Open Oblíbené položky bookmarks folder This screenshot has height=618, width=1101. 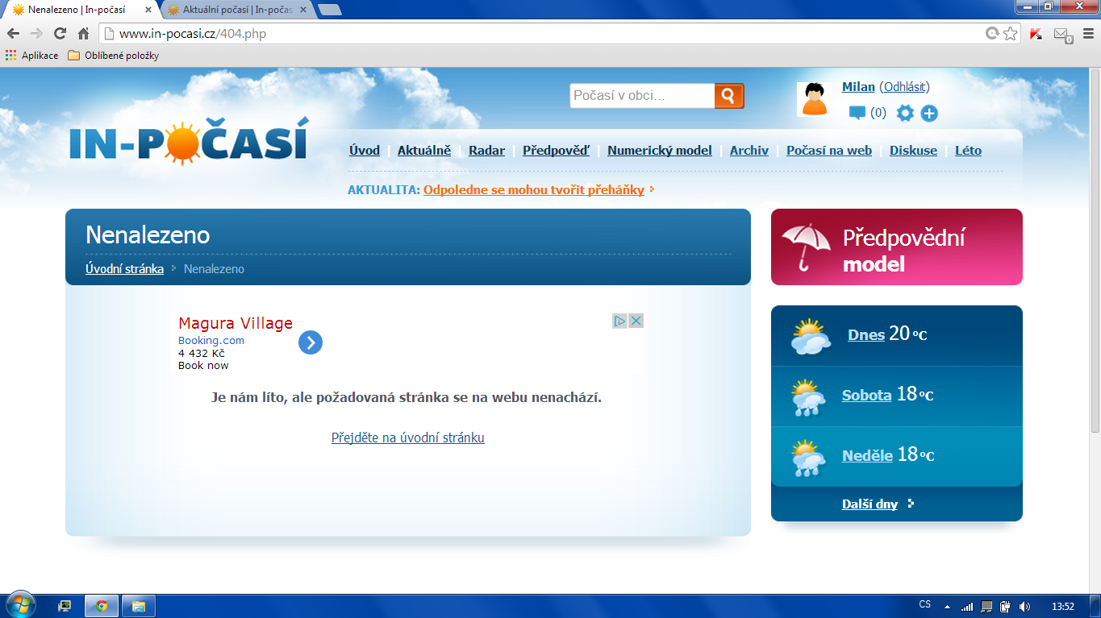click(114, 56)
